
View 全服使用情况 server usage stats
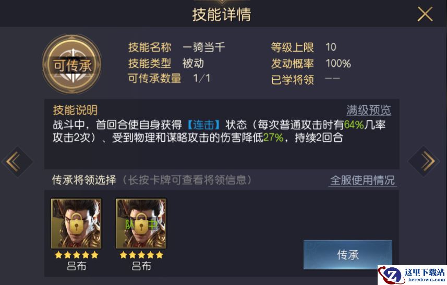click(x=363, y=180)
